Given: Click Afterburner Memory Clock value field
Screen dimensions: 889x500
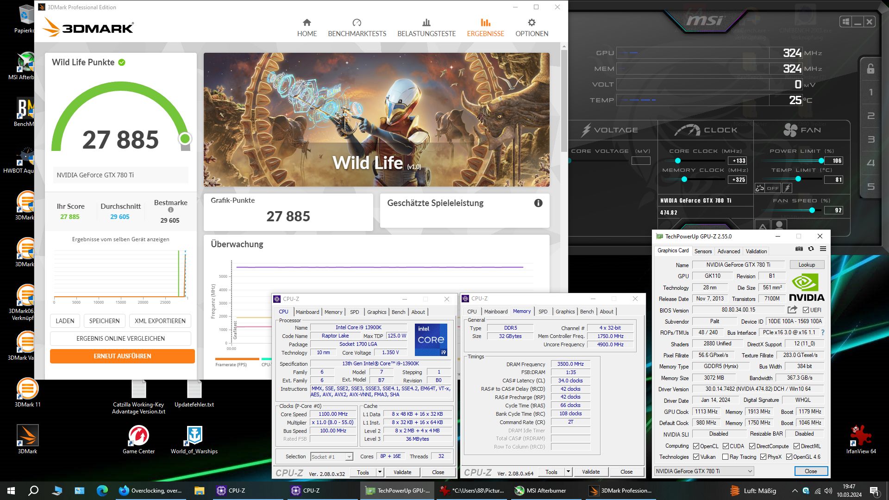Looking at the screenshot, I should (x=737, y=180).
